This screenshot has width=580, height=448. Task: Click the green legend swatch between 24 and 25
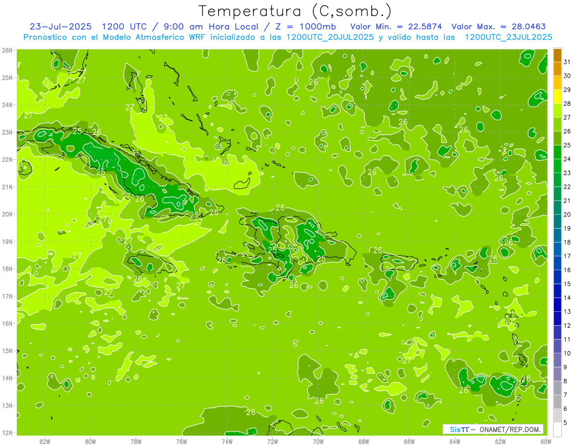pyautogui.click(x=557, y=152)
